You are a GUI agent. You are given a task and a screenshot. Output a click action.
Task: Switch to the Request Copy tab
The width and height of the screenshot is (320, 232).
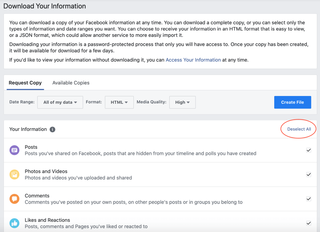tap(25, 83)
